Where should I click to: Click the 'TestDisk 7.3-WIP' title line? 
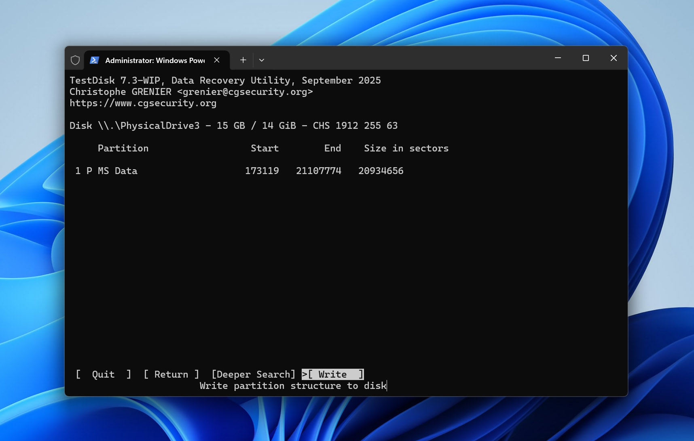pos(225,80)
